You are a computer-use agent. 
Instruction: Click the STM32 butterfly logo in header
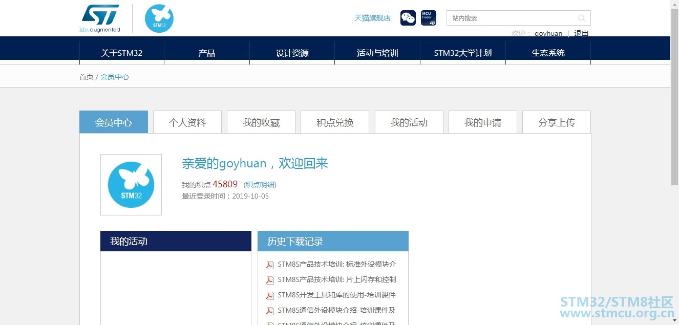[x=159, y=18]
